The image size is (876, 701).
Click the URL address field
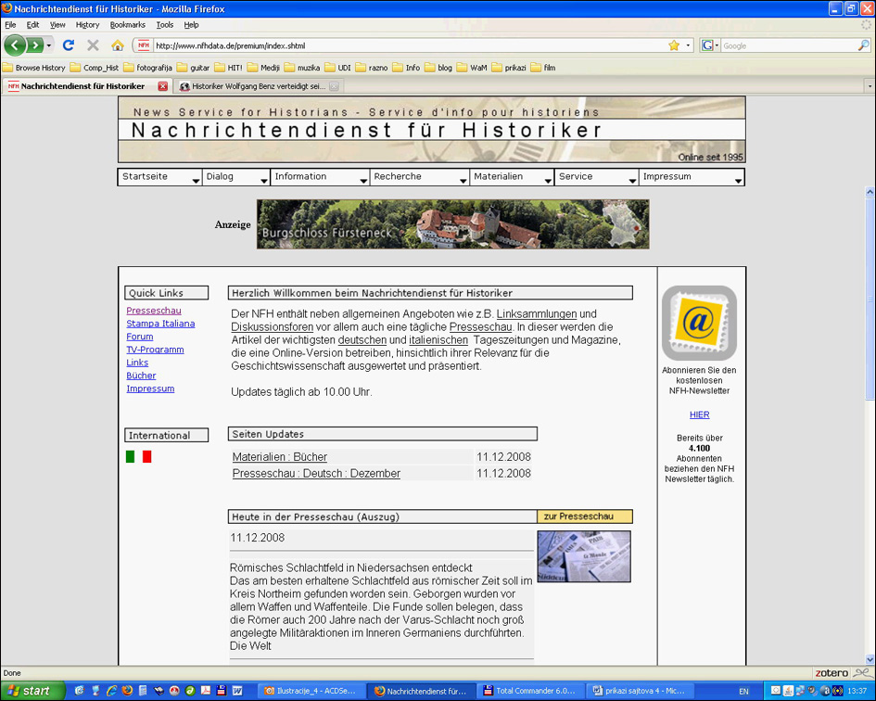click(408, 45)
